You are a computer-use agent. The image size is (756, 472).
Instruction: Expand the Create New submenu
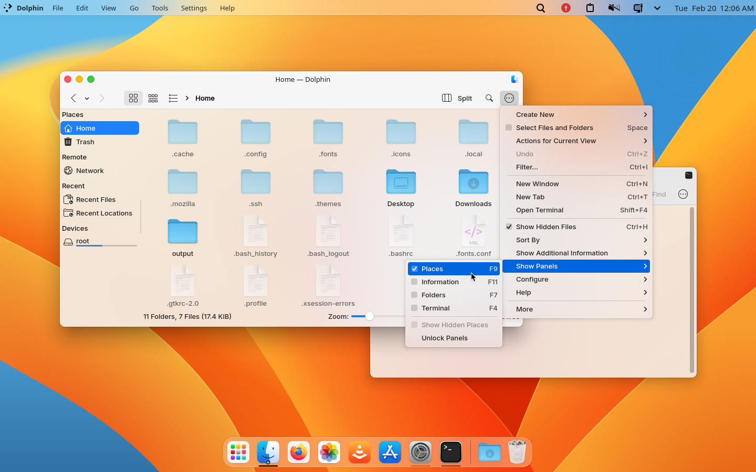pyautogui.click(x=576, y=114)
